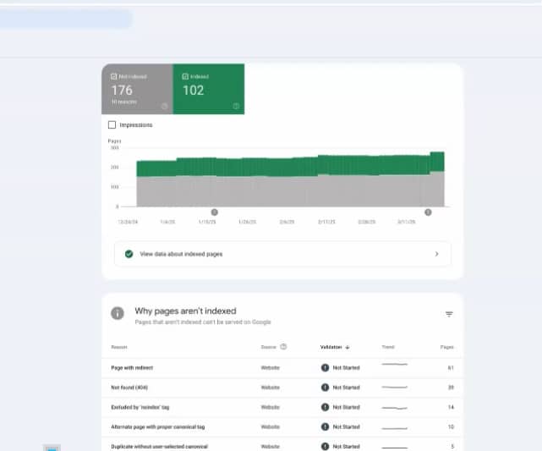Image resolution: width=542 pixels, height=451 pixels.
Task: Open Alternate page with proper canonical tag row
Action: click(x=156, y=426)
